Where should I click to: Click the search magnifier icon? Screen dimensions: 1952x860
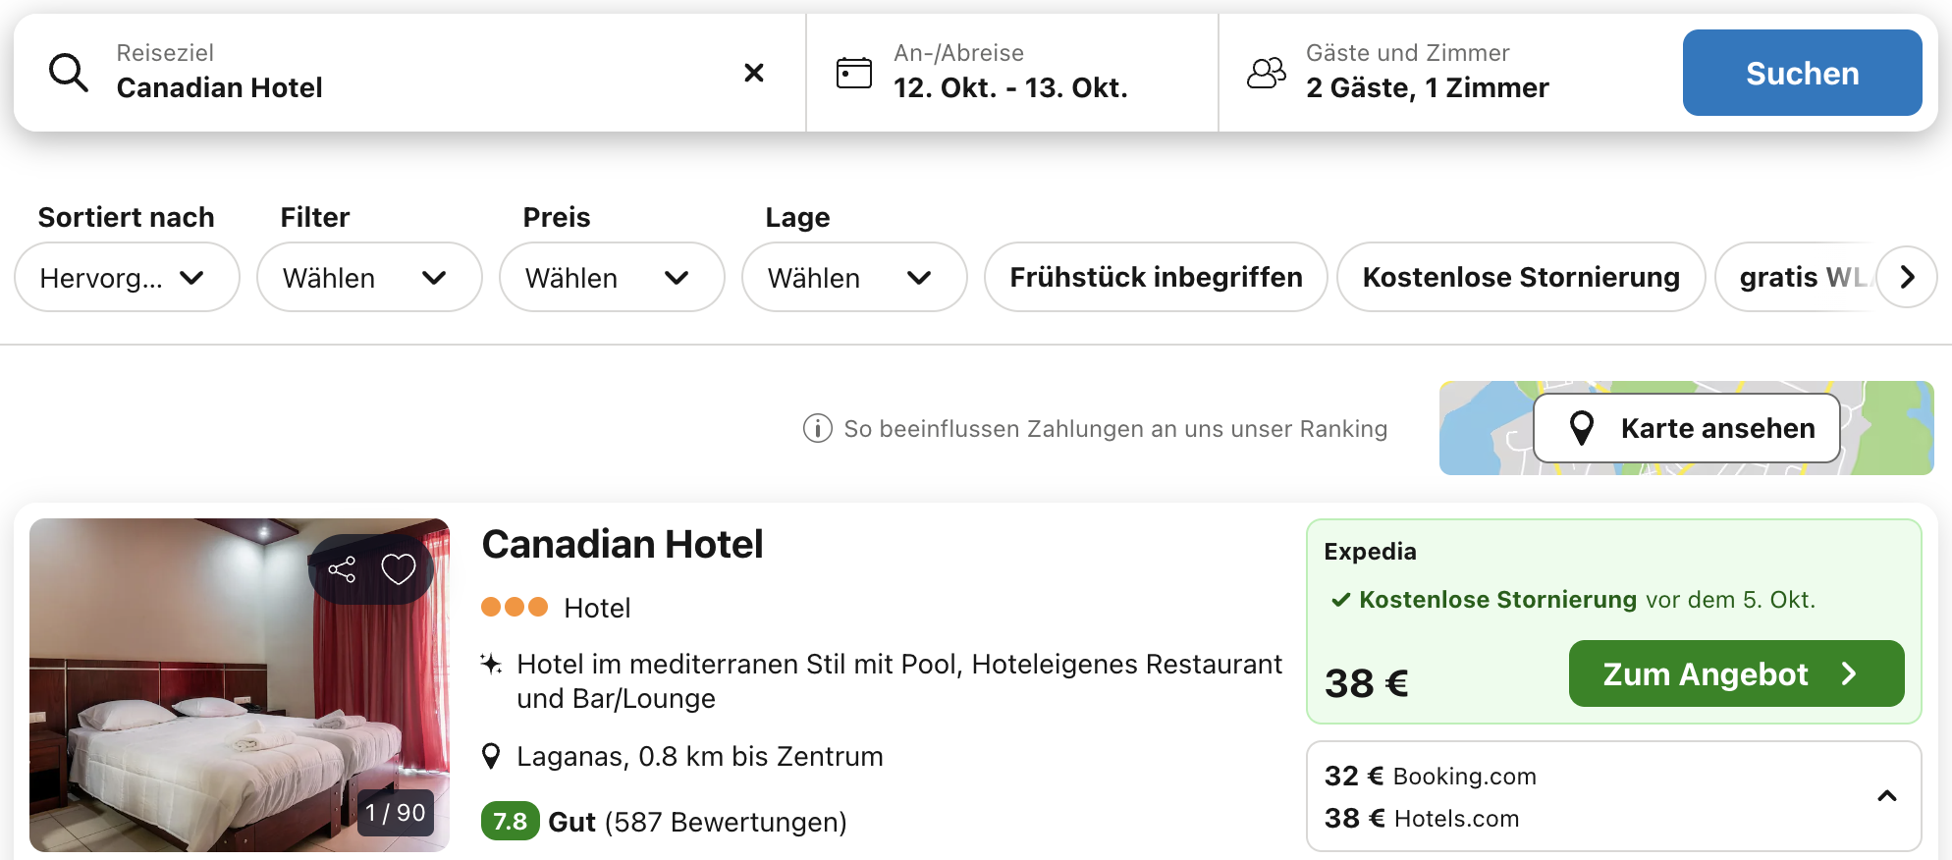pos(69,73)
